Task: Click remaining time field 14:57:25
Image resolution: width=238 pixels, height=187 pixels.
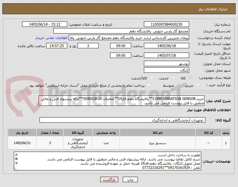Action: tap(57, 46)
